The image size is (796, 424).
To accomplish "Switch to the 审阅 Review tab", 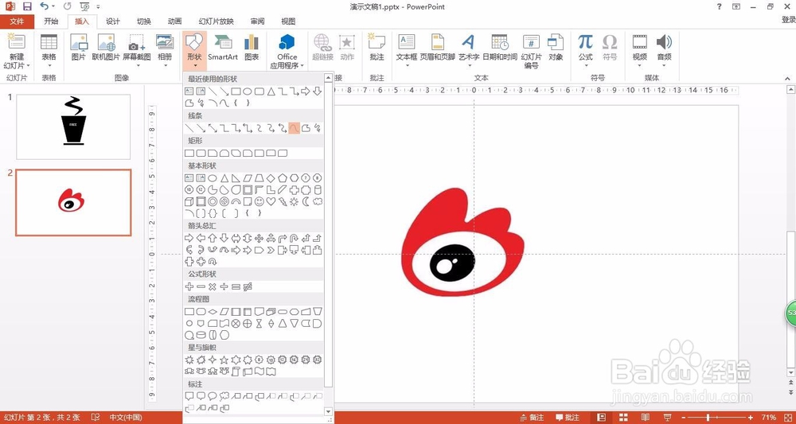I will [x=257, y=21].
